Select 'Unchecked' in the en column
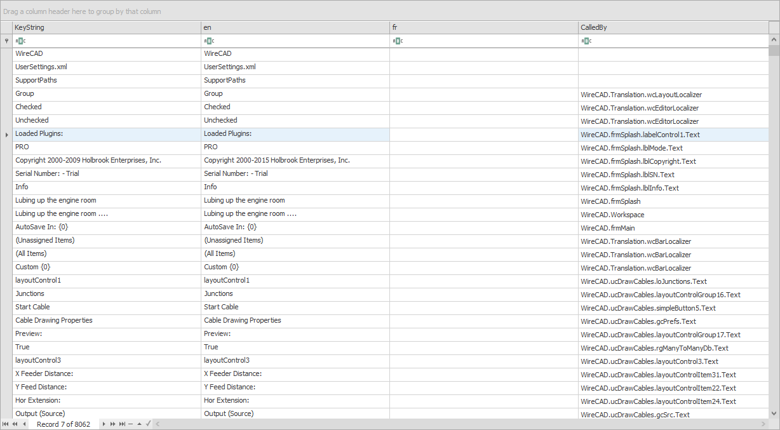 pyautogui.click(x=295, y=121)
